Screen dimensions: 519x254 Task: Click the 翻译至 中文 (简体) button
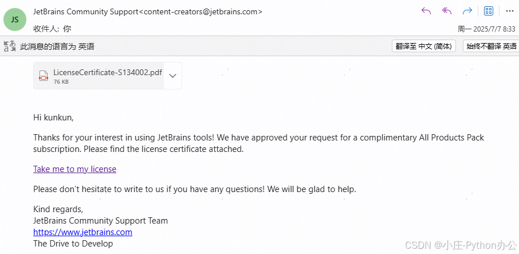pyautogui.click(x=424, y=46)
